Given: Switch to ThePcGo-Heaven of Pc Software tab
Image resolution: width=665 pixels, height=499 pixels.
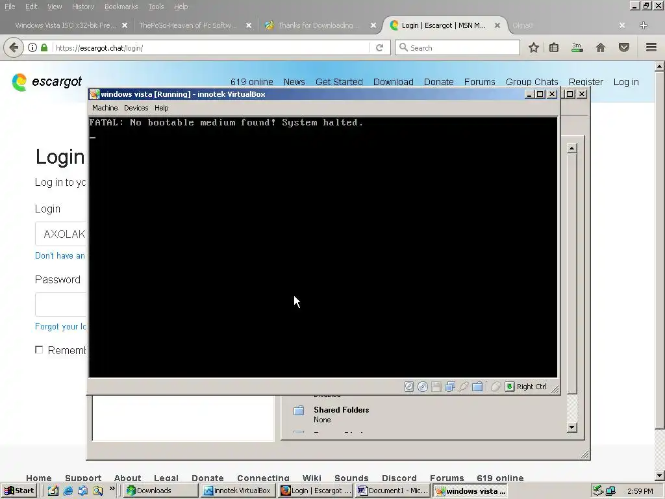Looking at the screenshot, I should (188, 25).
